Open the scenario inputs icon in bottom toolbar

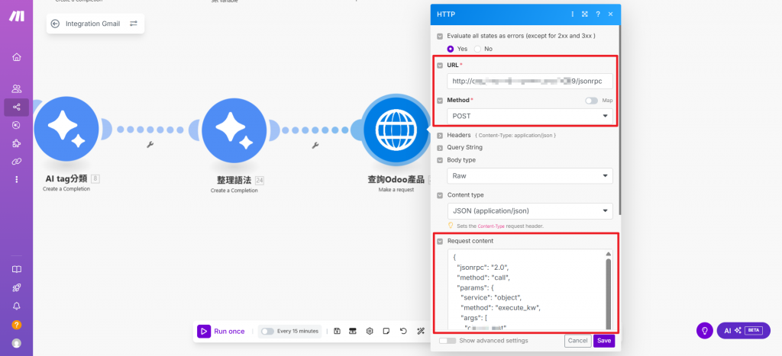point(353,331)
